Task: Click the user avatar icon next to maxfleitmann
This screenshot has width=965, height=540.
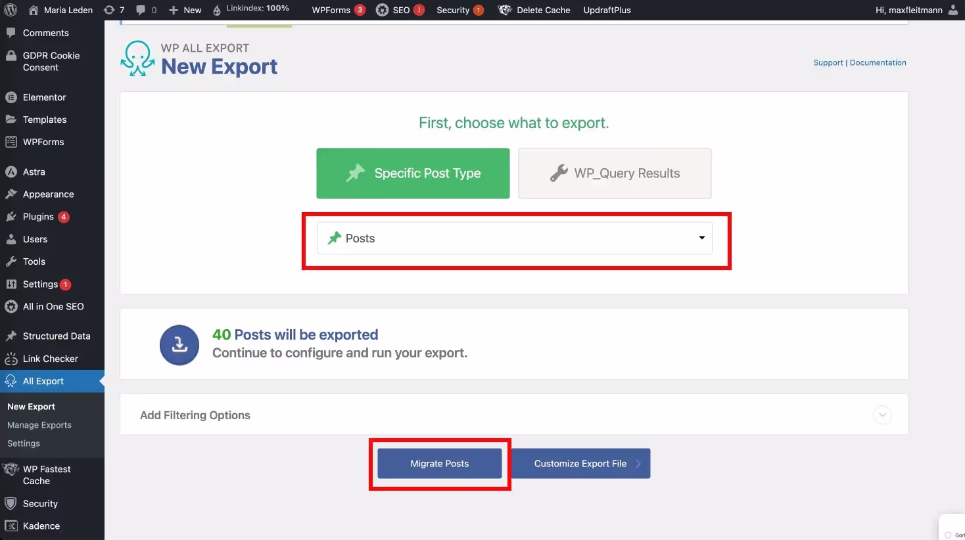Action: (x=953, y=10)
